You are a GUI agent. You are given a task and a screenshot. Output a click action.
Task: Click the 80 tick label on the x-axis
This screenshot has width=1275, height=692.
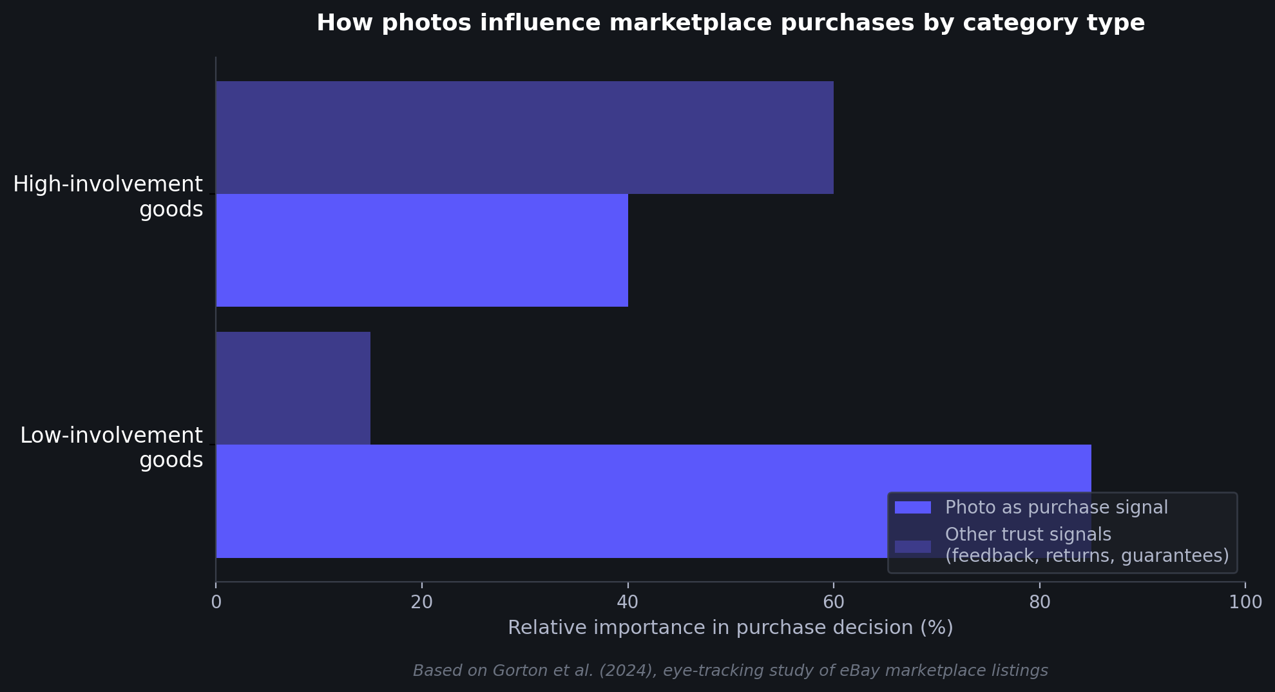coord(1039,602)
